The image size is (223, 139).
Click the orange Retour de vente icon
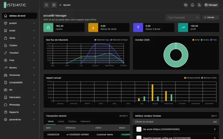(x=93, y=27)
